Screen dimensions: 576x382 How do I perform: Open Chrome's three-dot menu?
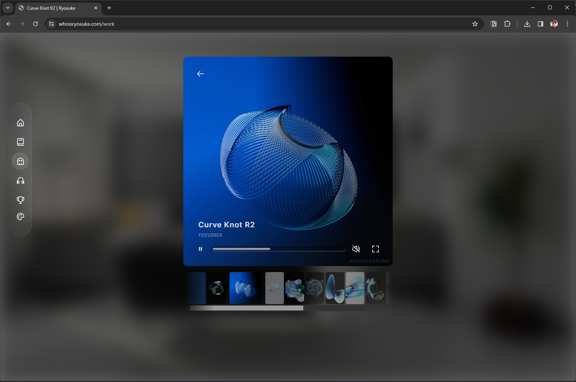point(567,23)
